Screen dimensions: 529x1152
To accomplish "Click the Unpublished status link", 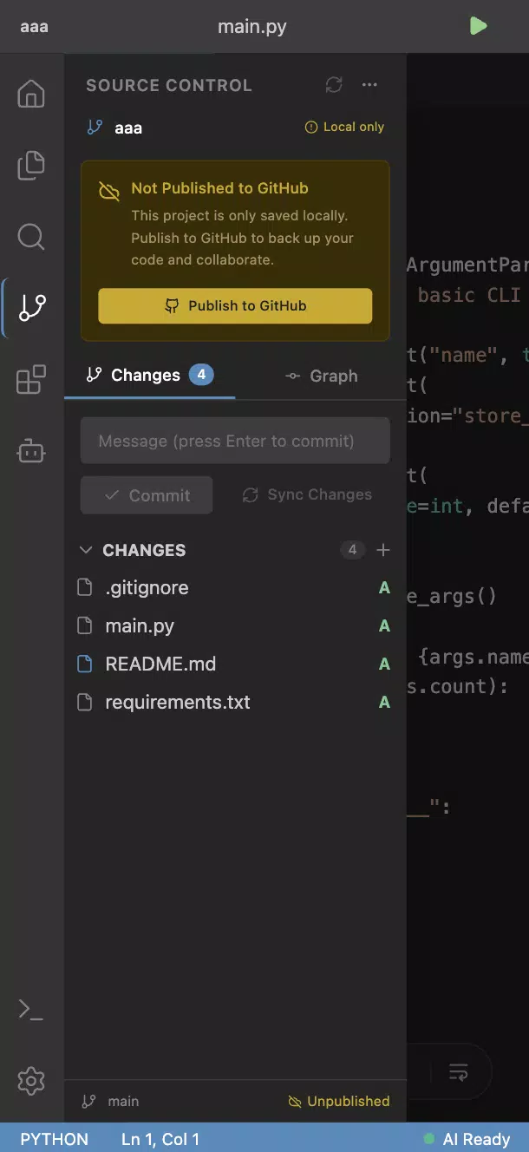I will [339, 1101].
